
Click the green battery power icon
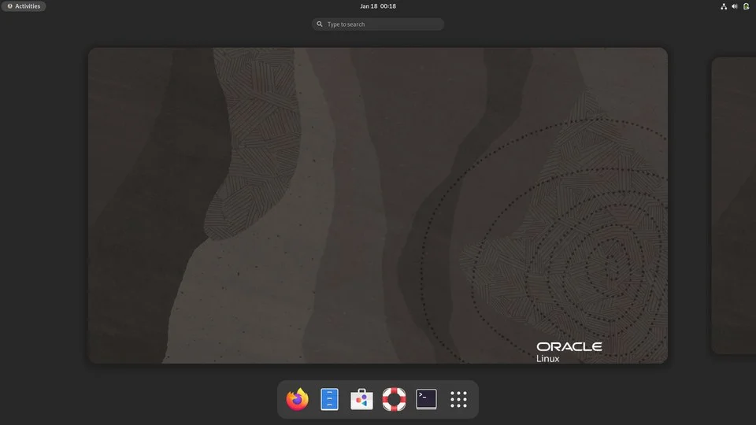click(x=746, y=6)
